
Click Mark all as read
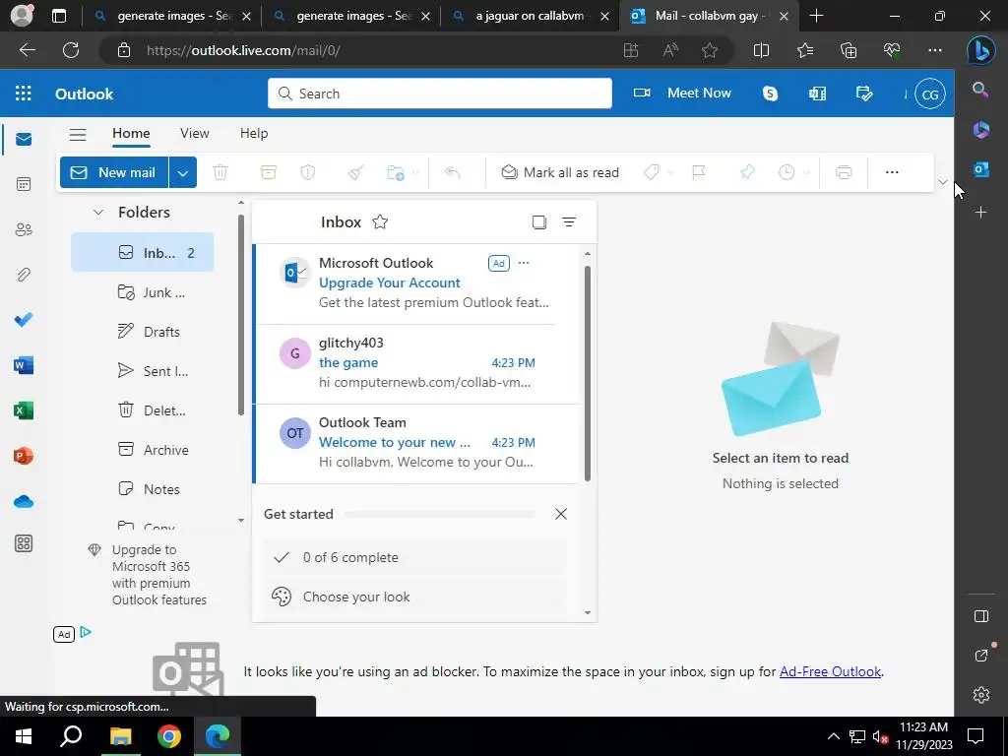coord(560,172)
